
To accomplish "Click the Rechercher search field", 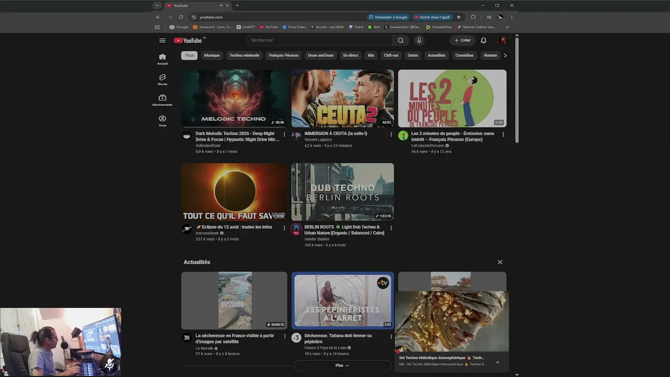I will tap(319, 40).
